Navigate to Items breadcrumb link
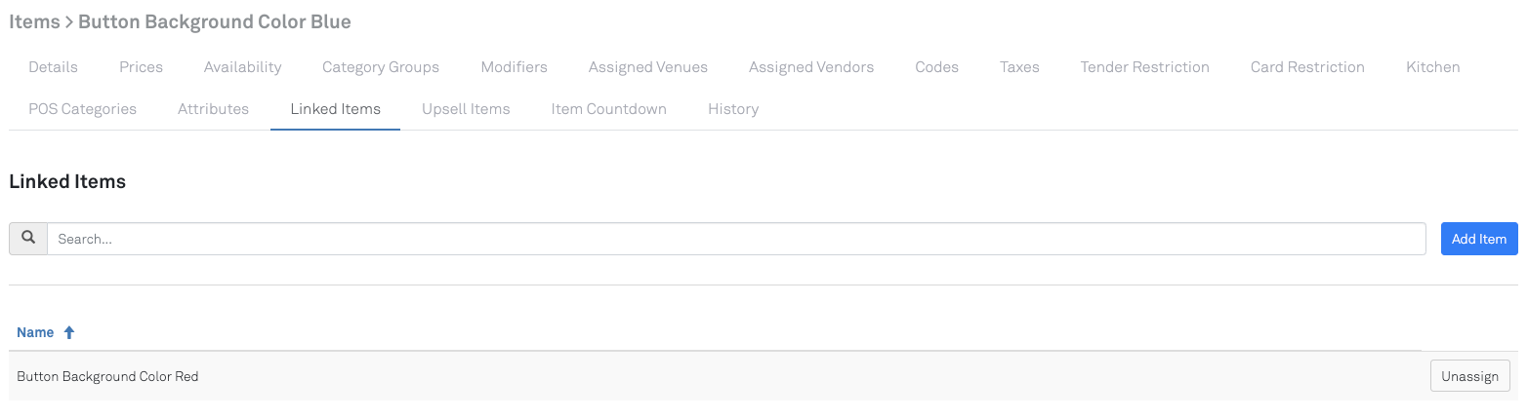Screen dimensions: 1528x418 (x=34, y=21)
